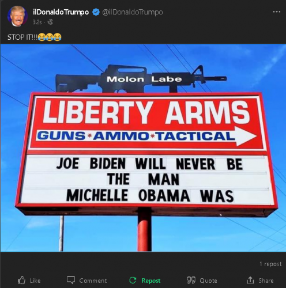Open the three-dot post options menu

pyautogui.click(x=277, y=12)
